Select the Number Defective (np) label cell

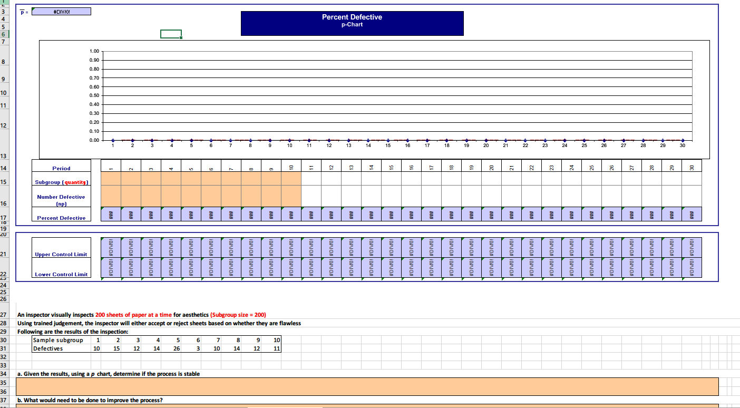[x=61, y=199]
